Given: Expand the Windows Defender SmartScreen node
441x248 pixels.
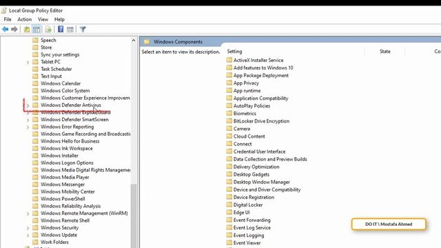Looking at the screenshot, I should click(28, 120).
